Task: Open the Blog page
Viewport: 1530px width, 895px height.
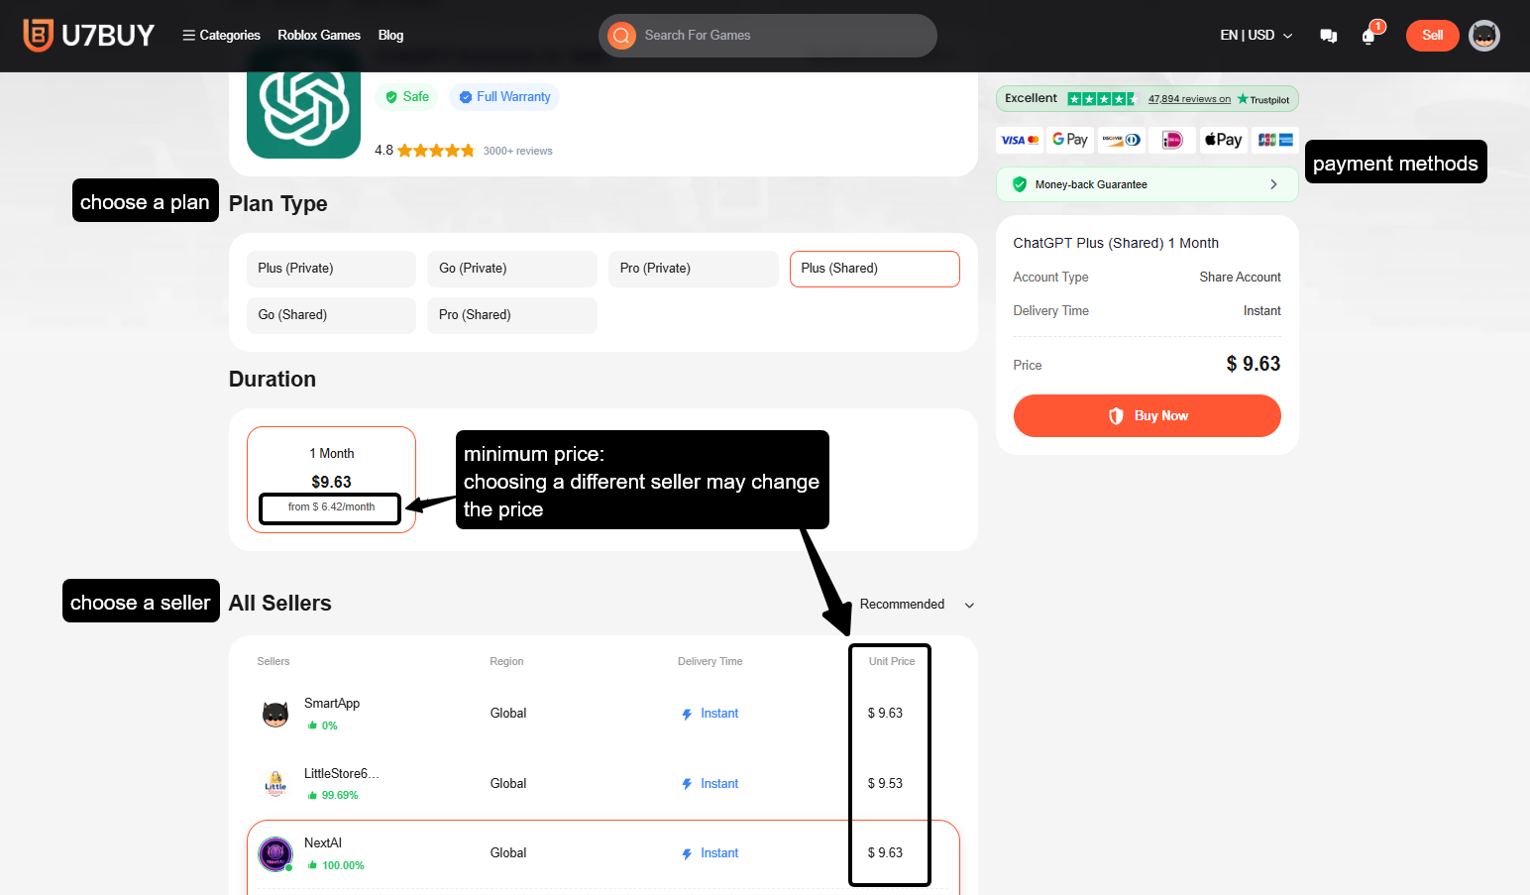Action: 390,35
